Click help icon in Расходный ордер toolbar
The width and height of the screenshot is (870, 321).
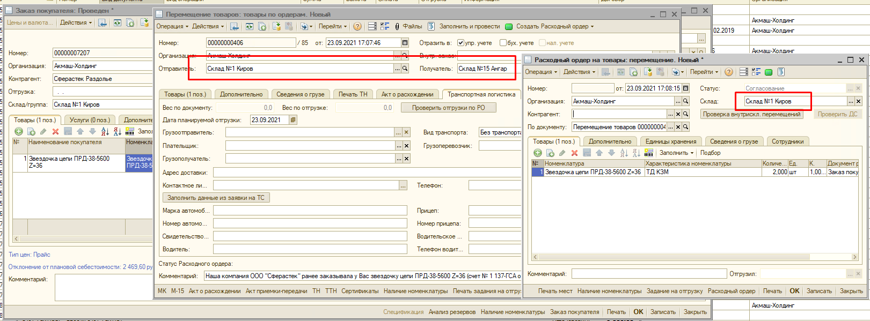(x=728, y=72)
